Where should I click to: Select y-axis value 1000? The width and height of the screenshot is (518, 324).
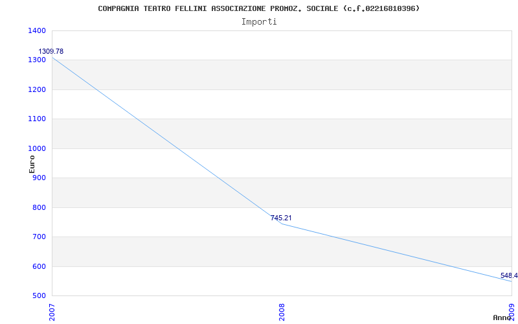pyautogui.click(x=36, y=149)
